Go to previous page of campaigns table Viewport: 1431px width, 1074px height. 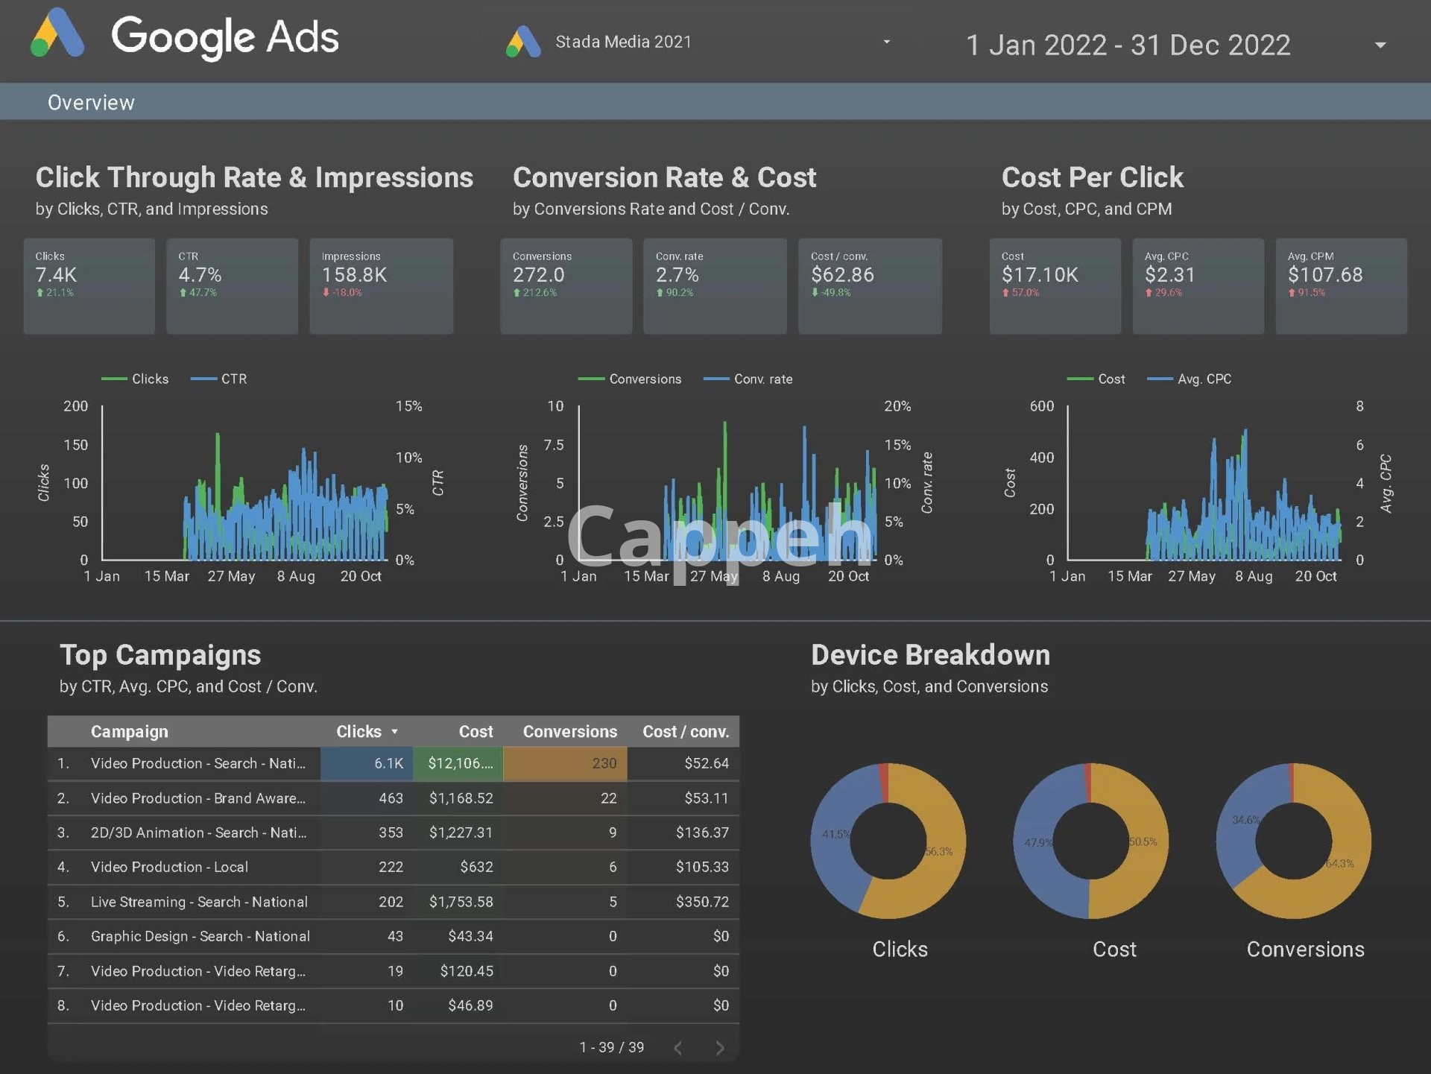coord(678,1048)
